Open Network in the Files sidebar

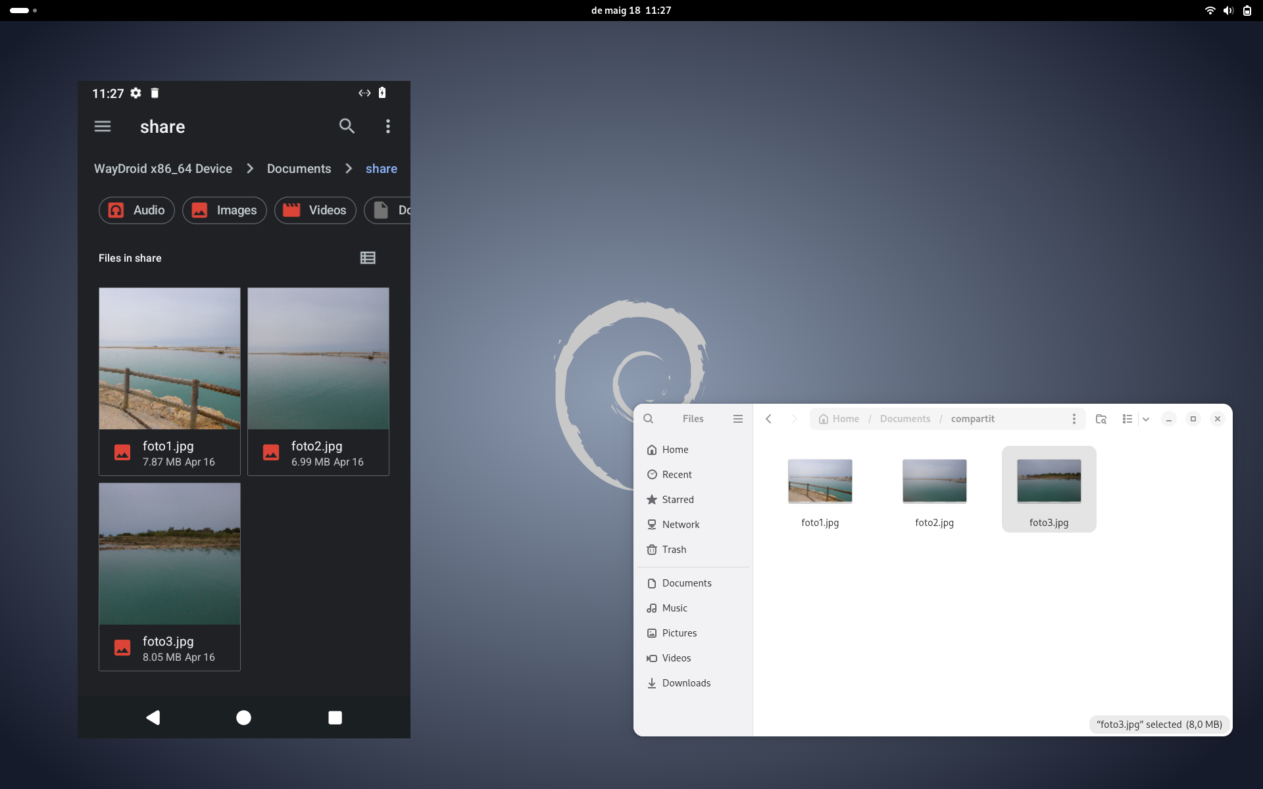(x=693, y=525)
